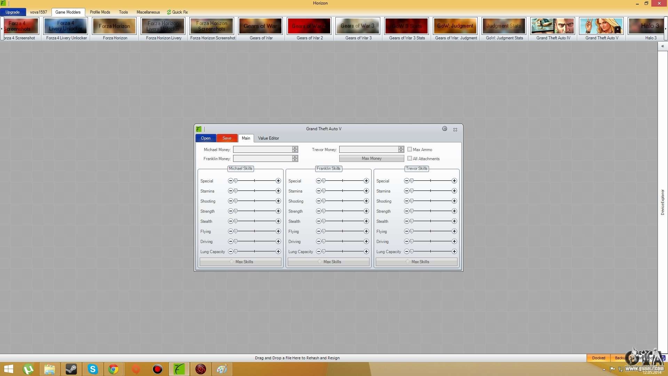Open the Device Explorer side panel

tap(662, 202)
